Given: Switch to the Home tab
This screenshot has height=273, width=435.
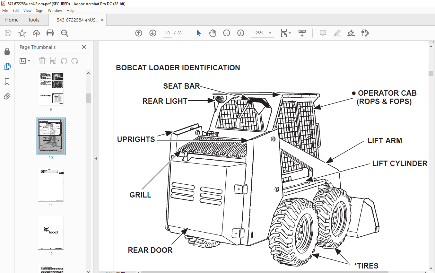Looking at the screenshot, I should pos(12,20).
